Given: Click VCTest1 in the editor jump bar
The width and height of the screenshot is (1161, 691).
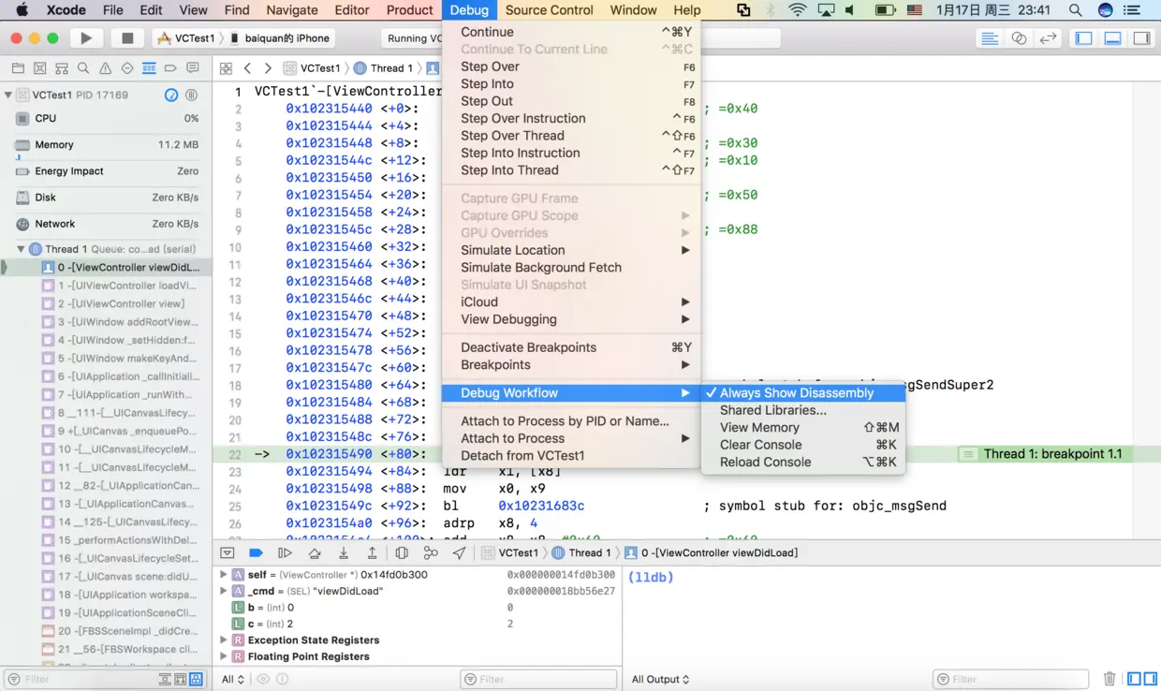Looking at the screenshot, I should (x=312, y=68).
